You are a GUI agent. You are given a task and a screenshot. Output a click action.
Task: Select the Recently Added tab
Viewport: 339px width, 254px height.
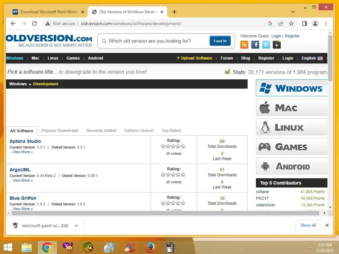pyautogui.click(x=101, y=130)
